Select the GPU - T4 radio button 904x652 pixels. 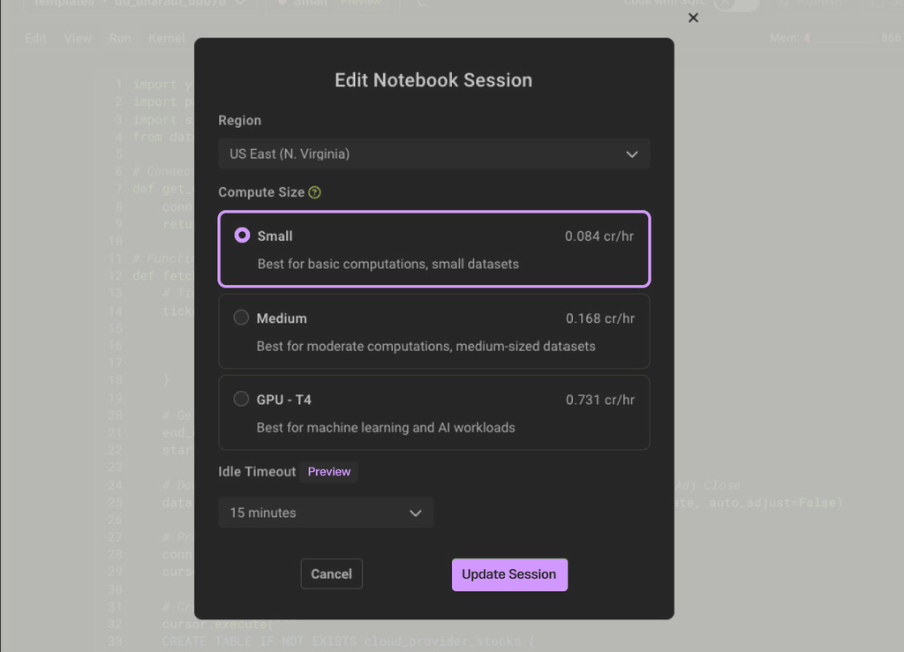(x=241, y=400)
